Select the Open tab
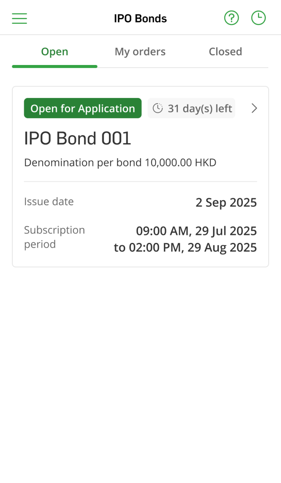The height and width of the screenshot is (483, 281). (54, 52)
